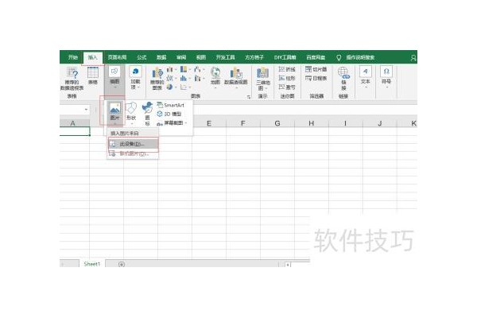Expand the Symbols (符号) dropdown

click(x=386, y=78)
